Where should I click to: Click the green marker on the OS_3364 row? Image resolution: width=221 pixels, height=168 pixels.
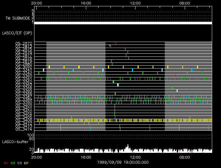click(172, 87)
